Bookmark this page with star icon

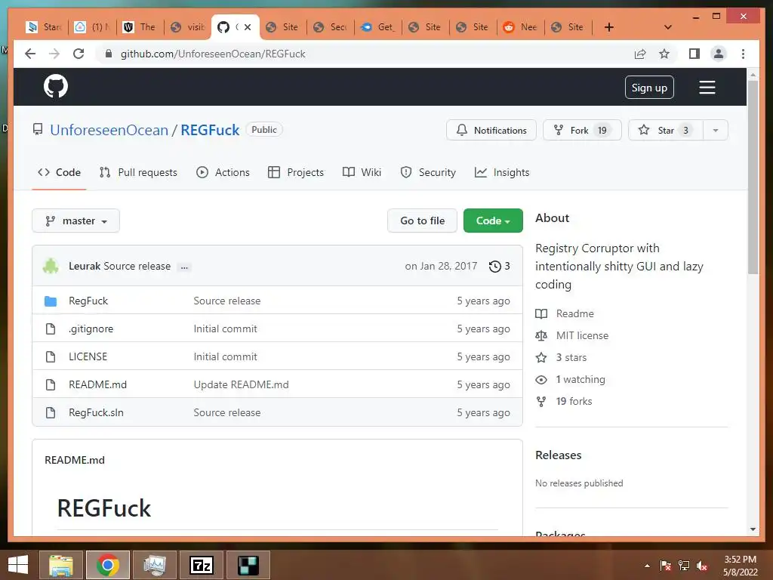click(664, 54)
